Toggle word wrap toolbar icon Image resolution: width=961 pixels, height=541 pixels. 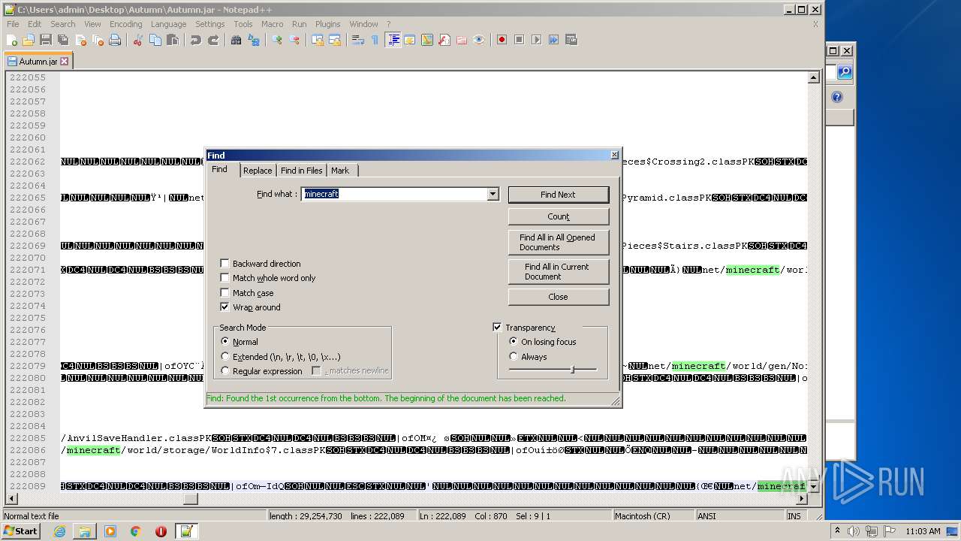tap(358, 40)
